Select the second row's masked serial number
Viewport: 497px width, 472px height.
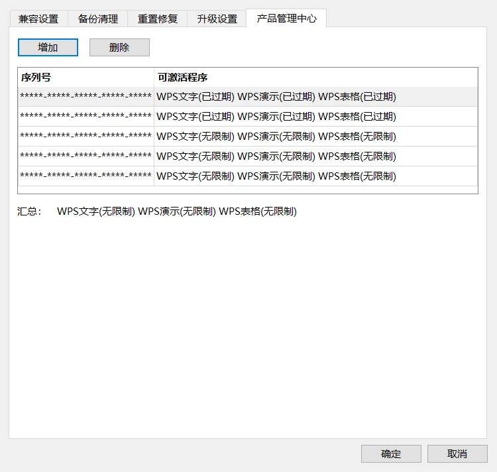(86, 116)
